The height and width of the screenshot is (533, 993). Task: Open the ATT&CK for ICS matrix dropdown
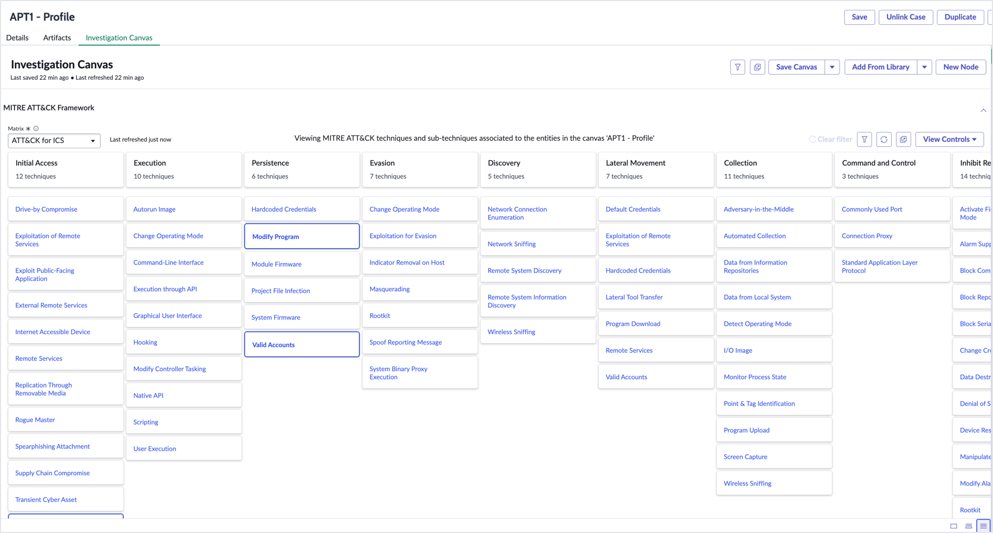tap(54, 141)
